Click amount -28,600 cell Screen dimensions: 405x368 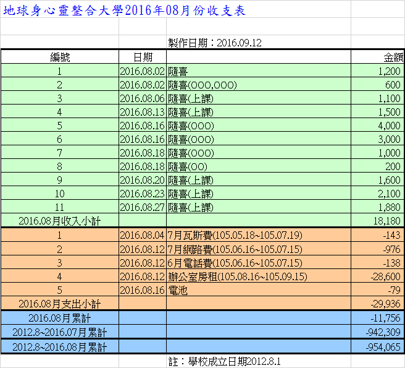point(377,276)
